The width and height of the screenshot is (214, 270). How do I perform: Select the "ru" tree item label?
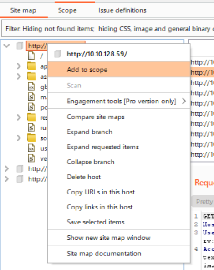point(43,128)
